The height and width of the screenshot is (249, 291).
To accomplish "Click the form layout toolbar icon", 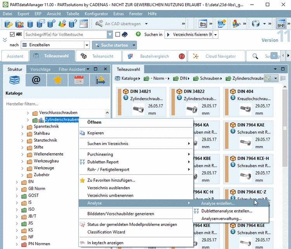I will [203, 24].
